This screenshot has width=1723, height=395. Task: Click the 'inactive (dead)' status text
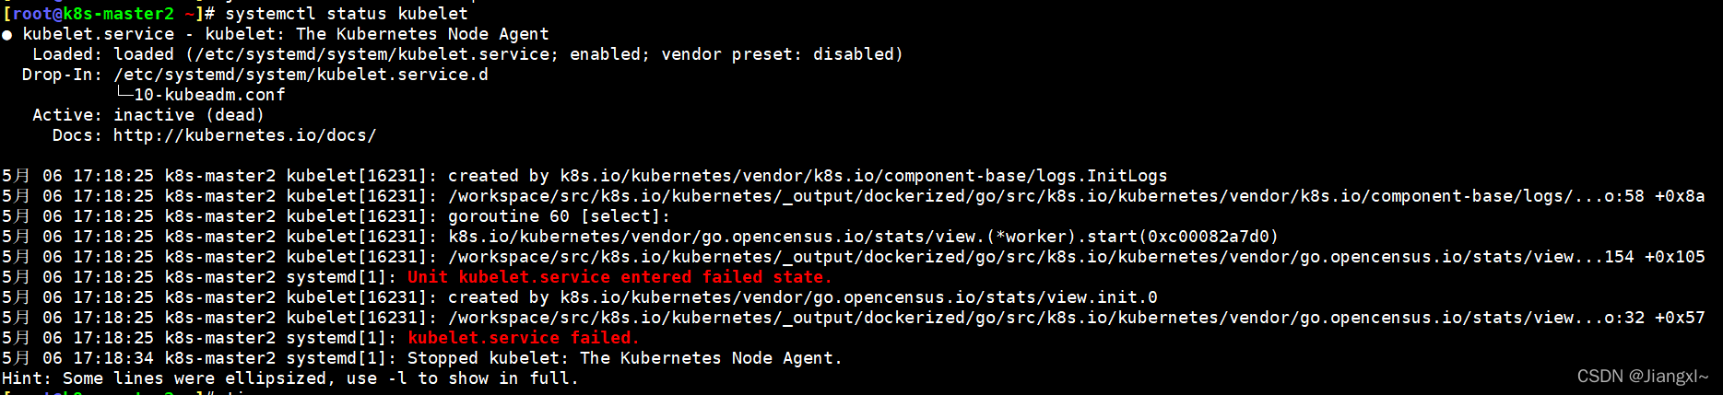[x=189, y=115]
